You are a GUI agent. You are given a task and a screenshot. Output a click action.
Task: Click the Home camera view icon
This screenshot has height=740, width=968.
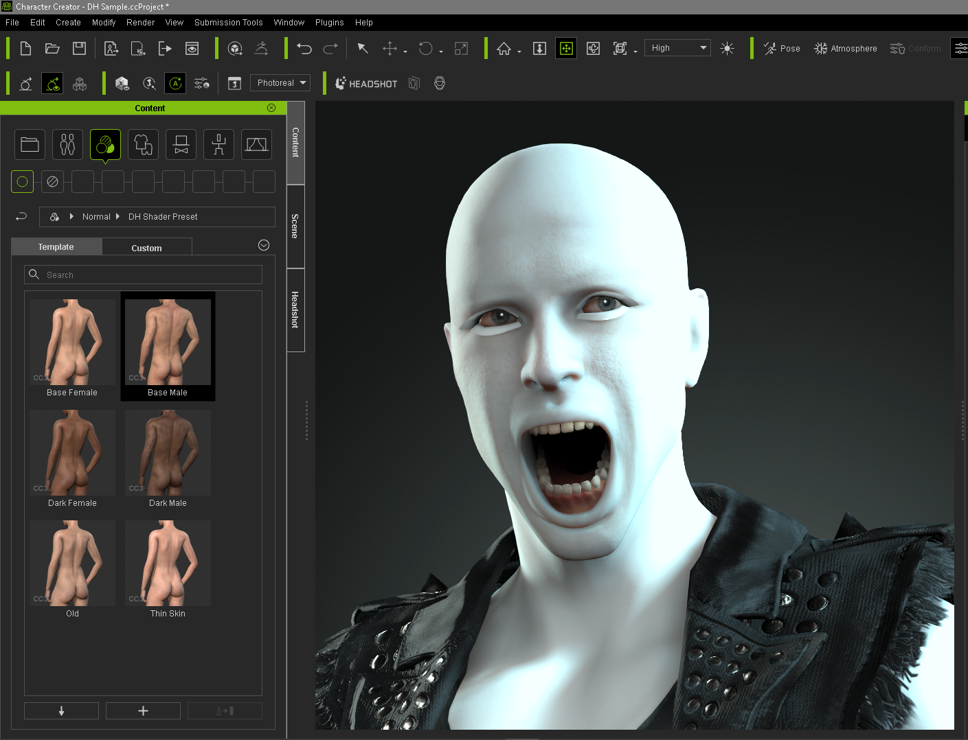click(x=504, y=48)
